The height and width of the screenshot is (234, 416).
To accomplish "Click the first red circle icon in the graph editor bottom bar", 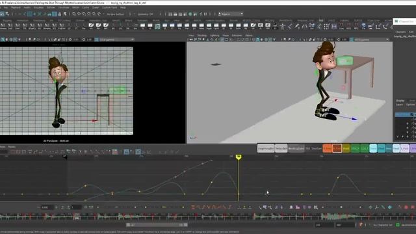I will pyautogui.click(x=406, y=207).
